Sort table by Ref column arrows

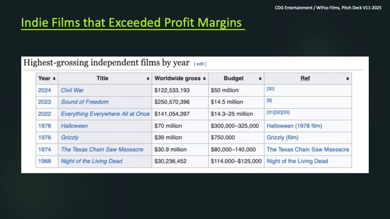[348, 79]
